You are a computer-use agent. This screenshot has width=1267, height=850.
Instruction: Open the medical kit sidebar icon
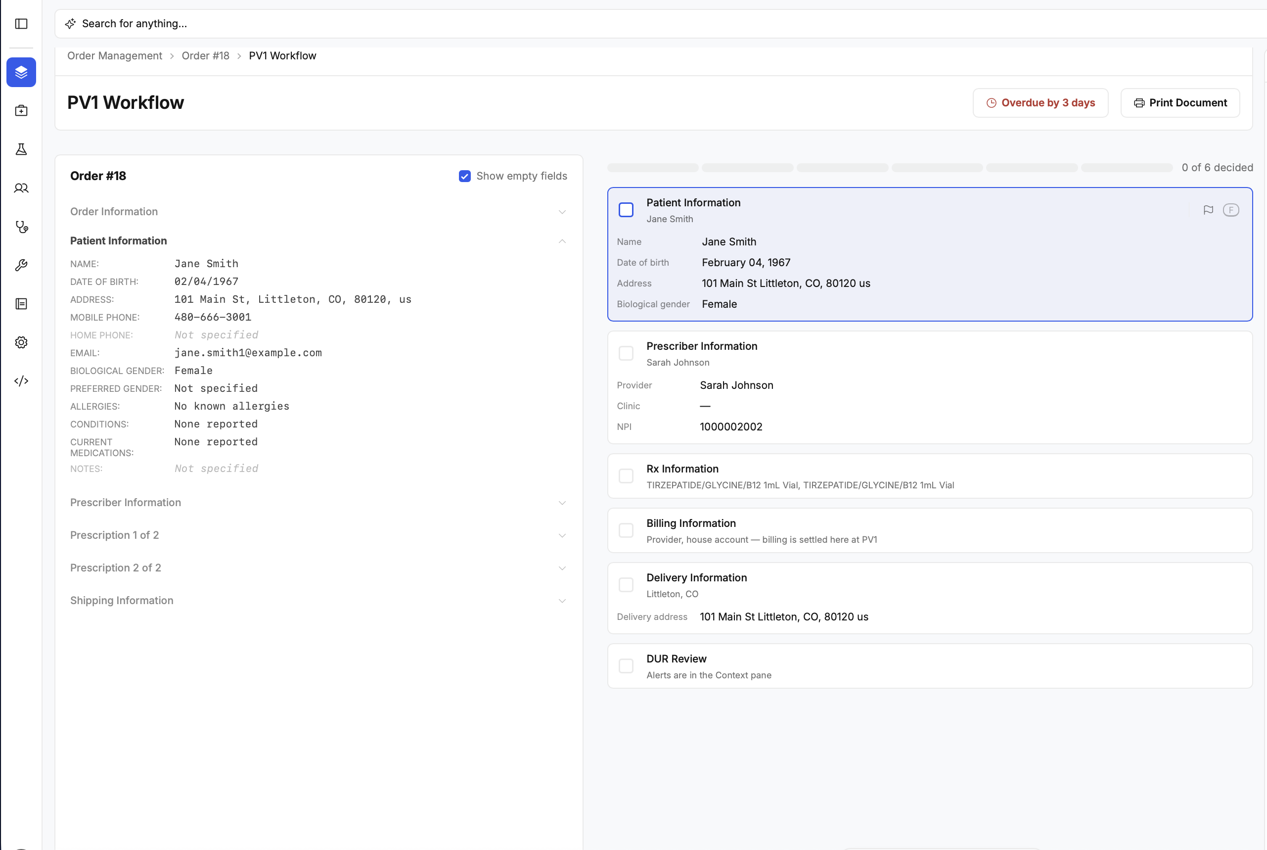pyautogui.click(x=21, y=111)
